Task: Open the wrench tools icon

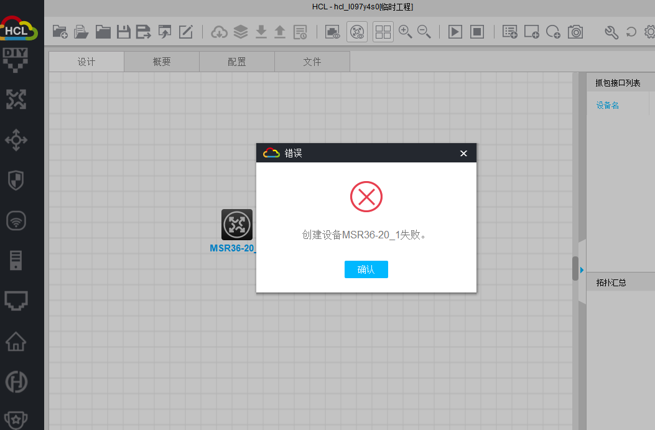Action: pos(611,32)
